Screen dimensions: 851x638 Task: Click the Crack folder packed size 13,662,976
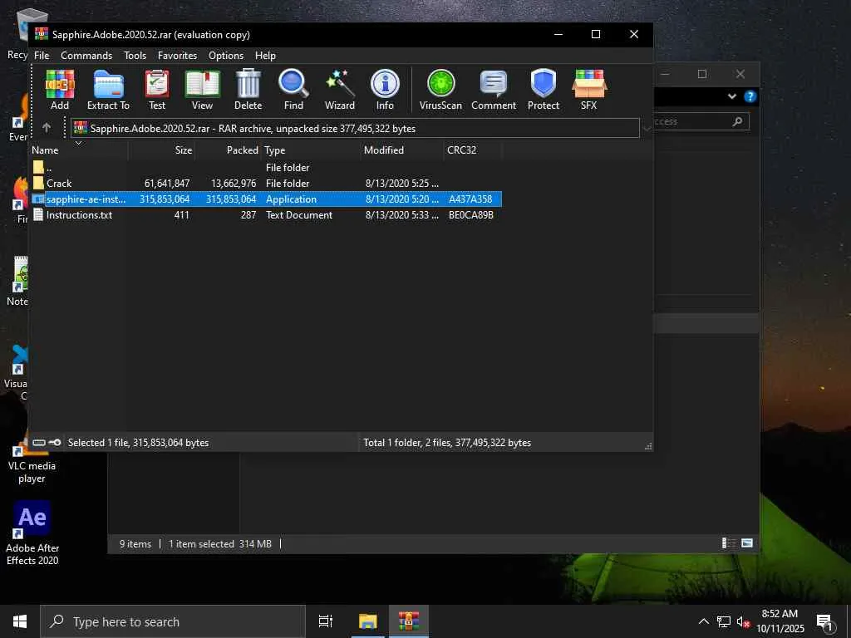(x=234, y=184)
